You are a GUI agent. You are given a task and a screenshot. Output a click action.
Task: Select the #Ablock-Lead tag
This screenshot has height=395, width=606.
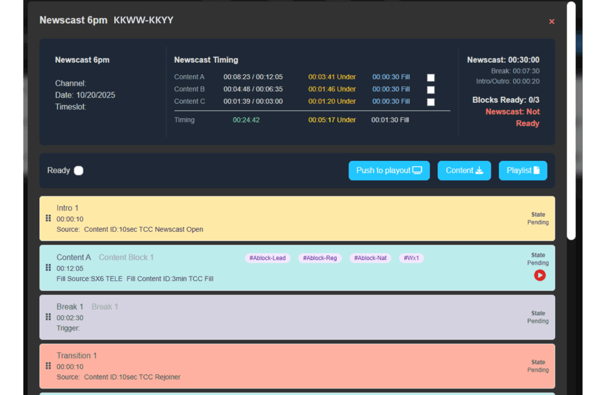click(267, 258)
